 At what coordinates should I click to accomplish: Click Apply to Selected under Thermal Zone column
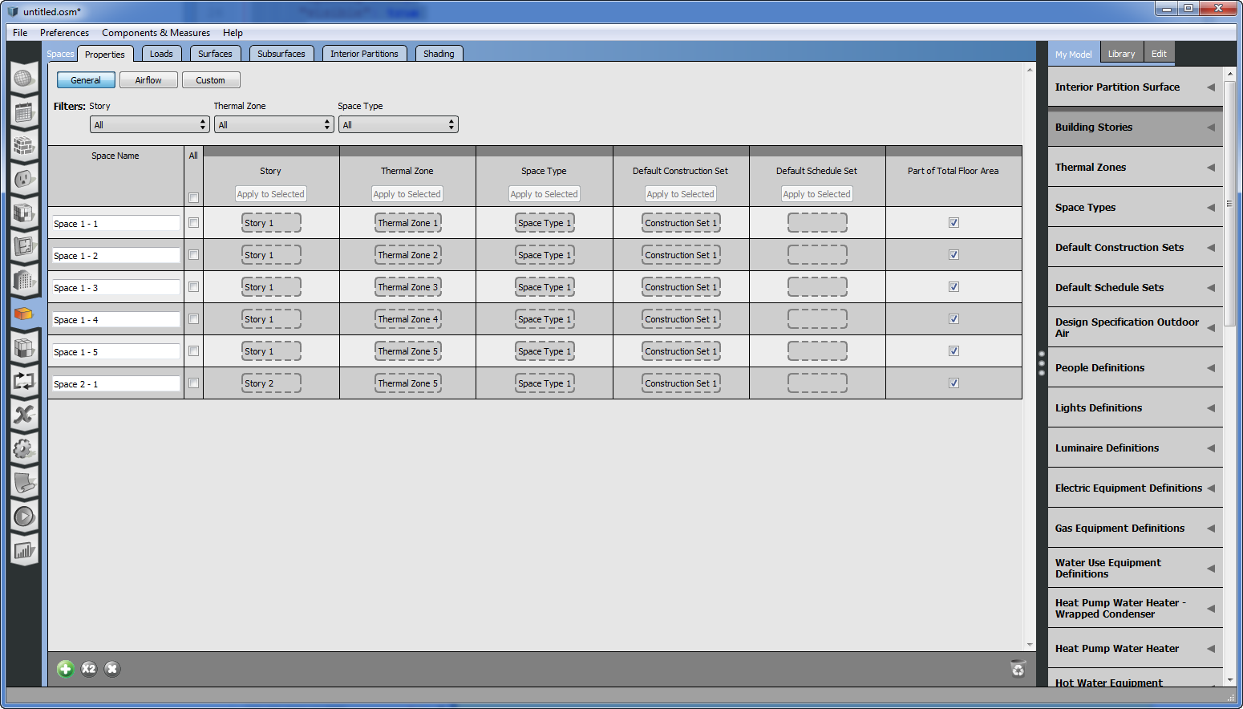pos(407,194)
